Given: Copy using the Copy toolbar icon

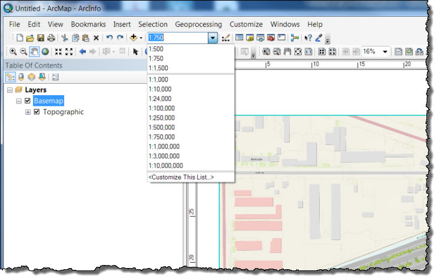Looking at the screenshot, I should tap(75, 38).
